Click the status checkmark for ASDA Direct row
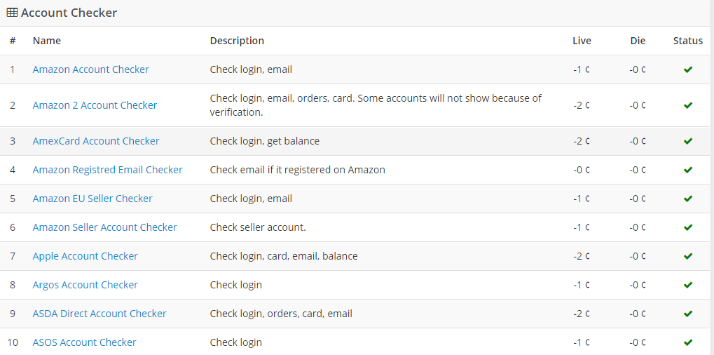Screen dimensions: 714x355 click(688, 314)
